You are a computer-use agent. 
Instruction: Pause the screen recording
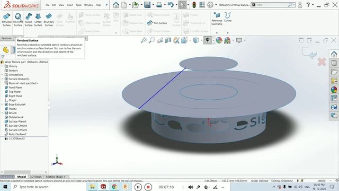138,187
